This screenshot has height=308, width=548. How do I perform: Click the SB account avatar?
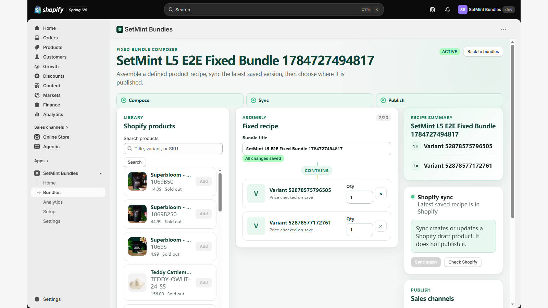pos(463,10)
